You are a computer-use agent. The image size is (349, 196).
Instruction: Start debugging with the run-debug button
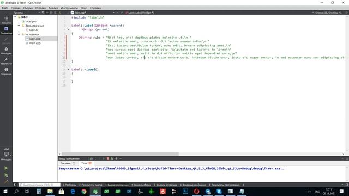(x=6, y=175)
